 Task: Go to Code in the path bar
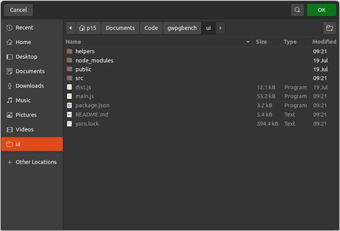tap(151, 28)
